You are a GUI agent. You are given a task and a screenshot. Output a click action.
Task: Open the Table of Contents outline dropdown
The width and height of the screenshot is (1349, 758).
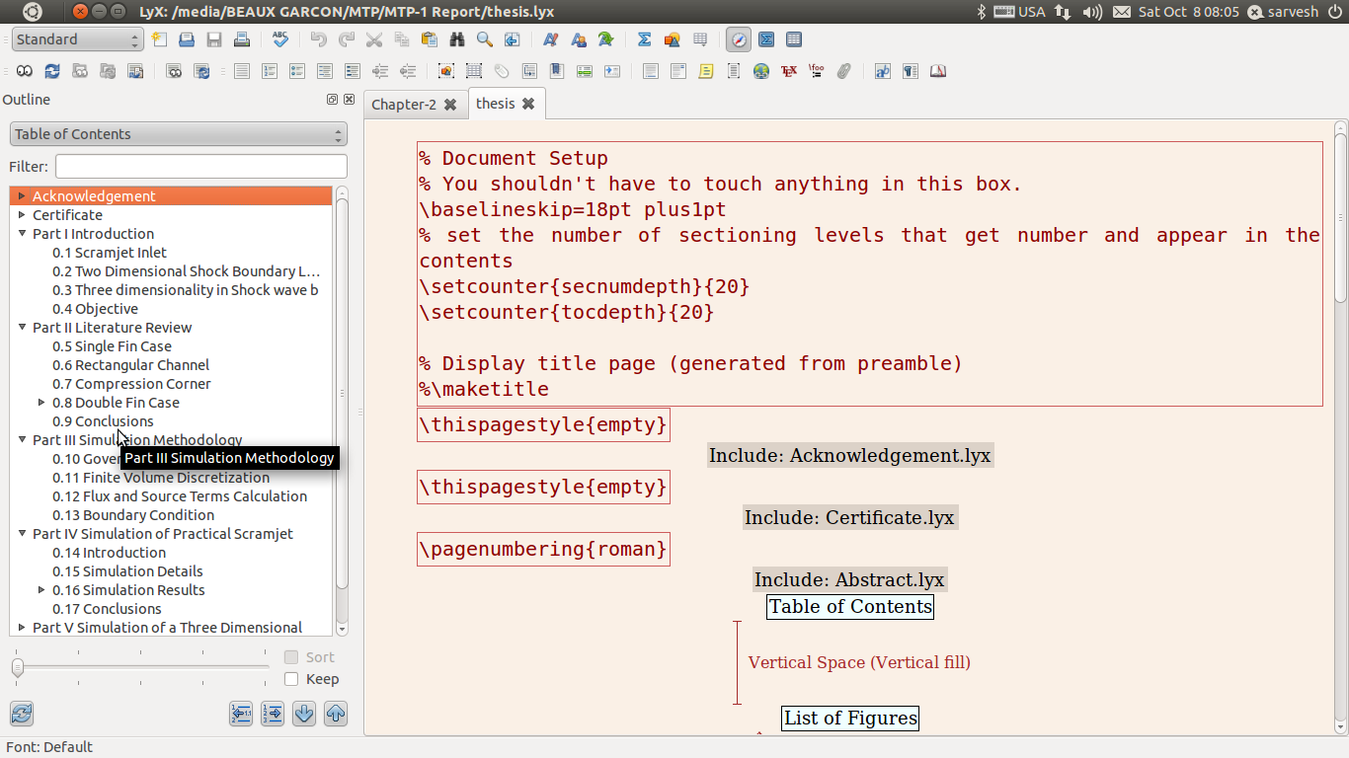pos(179,134)
